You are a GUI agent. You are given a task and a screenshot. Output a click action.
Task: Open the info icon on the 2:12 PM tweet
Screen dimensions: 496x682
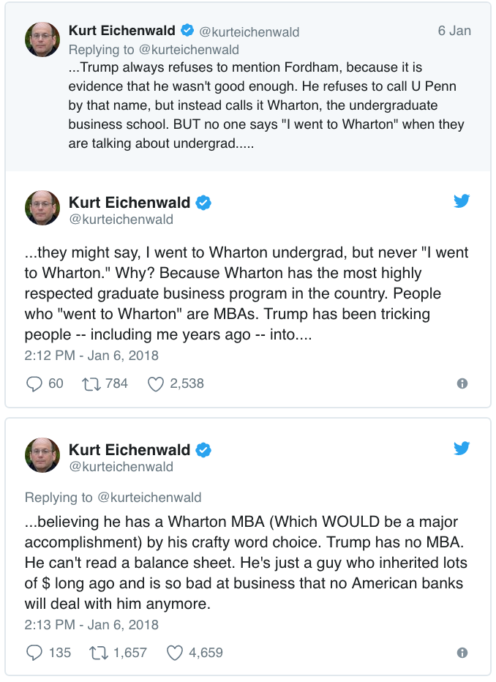click(x=462, y=383)
